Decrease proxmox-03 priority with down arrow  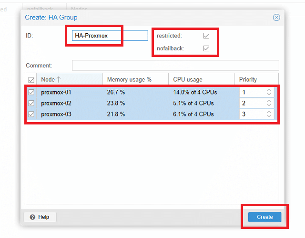[269, 116]
